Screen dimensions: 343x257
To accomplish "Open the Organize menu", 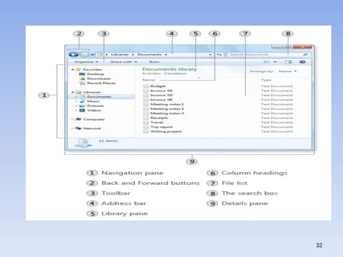I will (86, 62).
